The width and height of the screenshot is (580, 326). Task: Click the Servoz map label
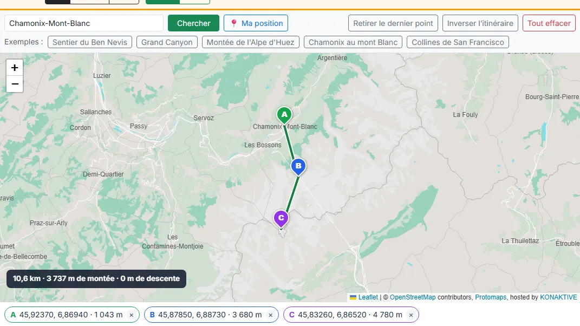pyautogui.click(x=204, y=118)
